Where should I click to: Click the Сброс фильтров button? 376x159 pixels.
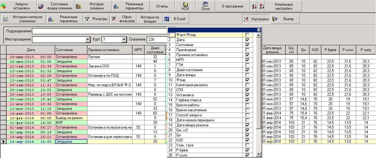123,19
